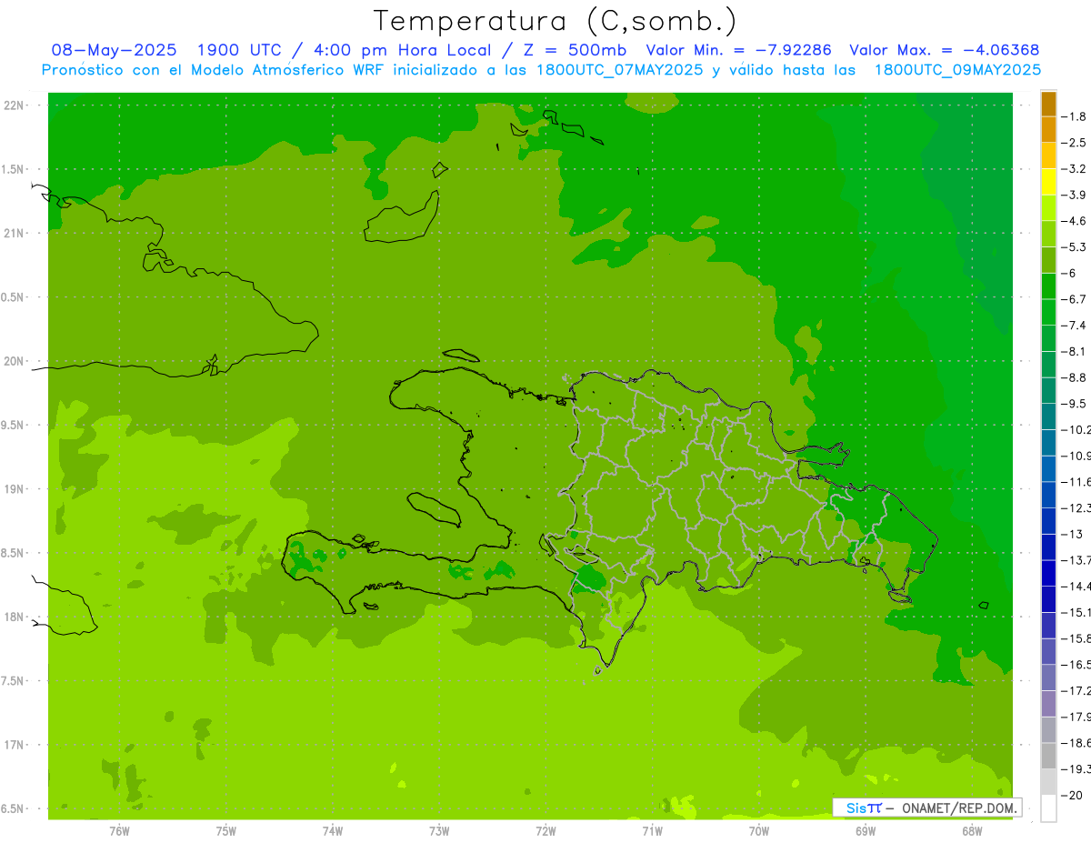Click the "-6" colorbar value

click(1070, 273)
